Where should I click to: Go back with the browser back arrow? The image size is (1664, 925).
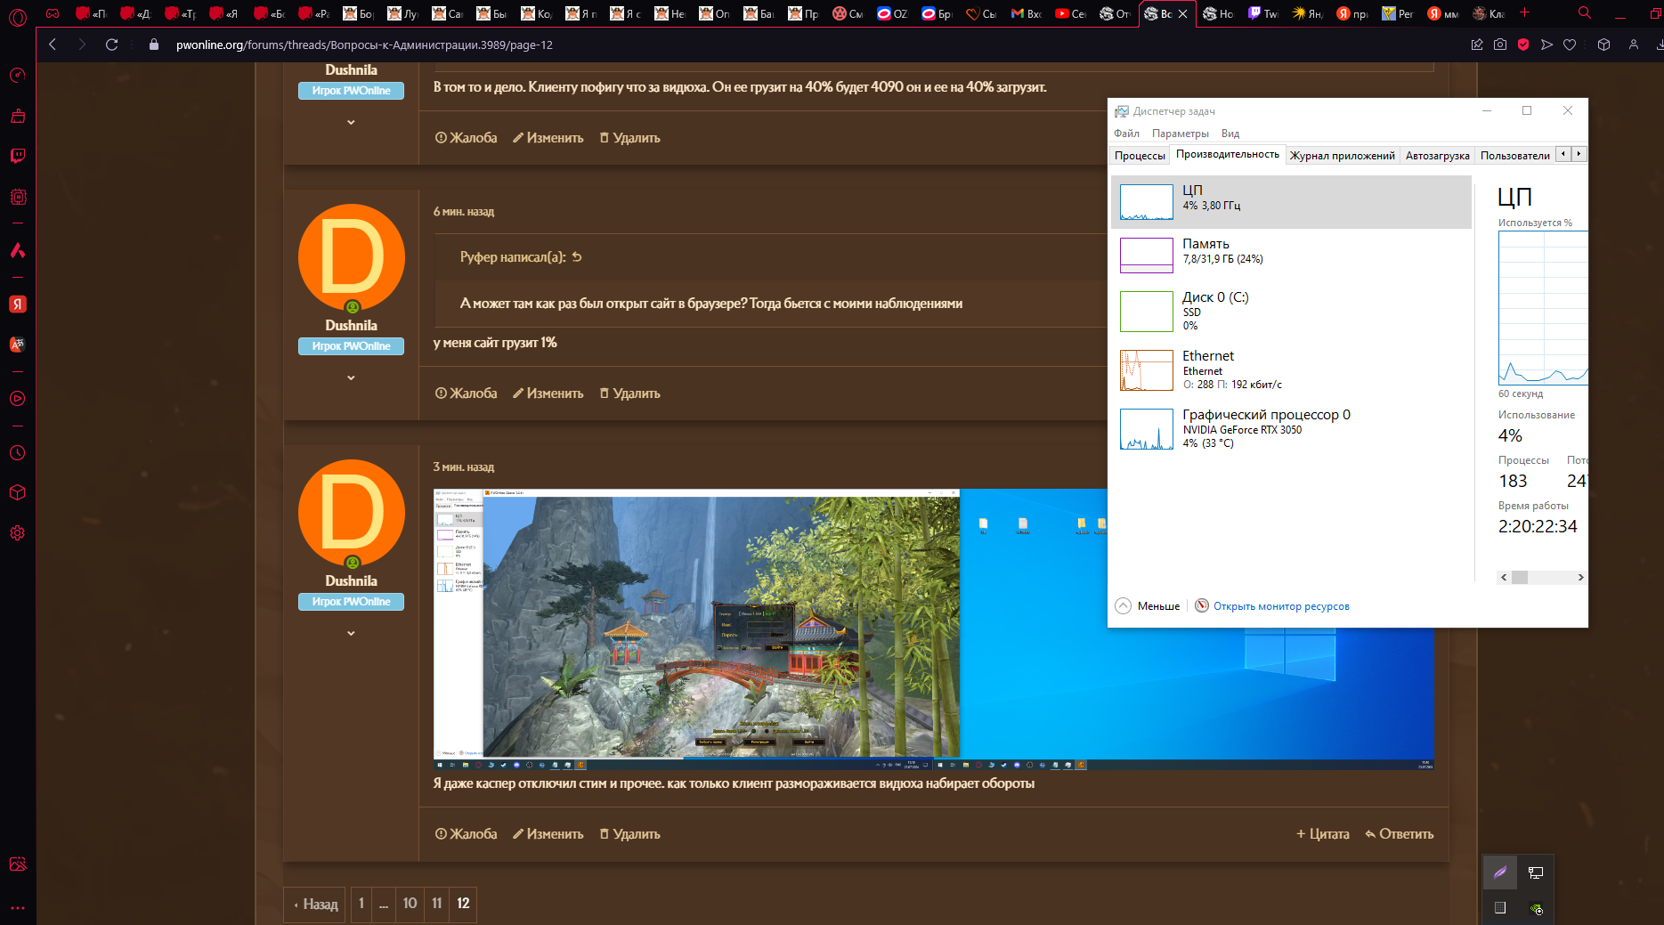point(53,45)
